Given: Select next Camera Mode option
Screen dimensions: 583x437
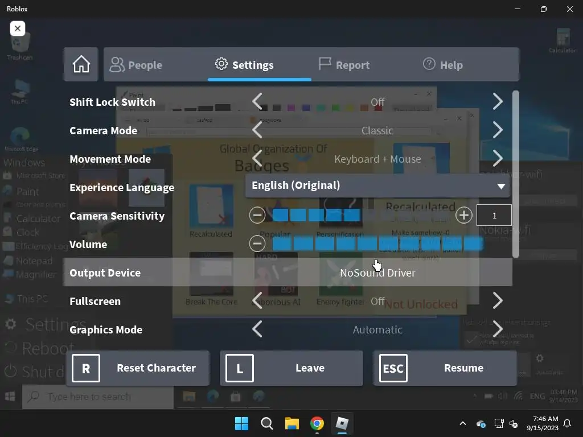Looking at the screenshot, I should [x=498, y=130].
